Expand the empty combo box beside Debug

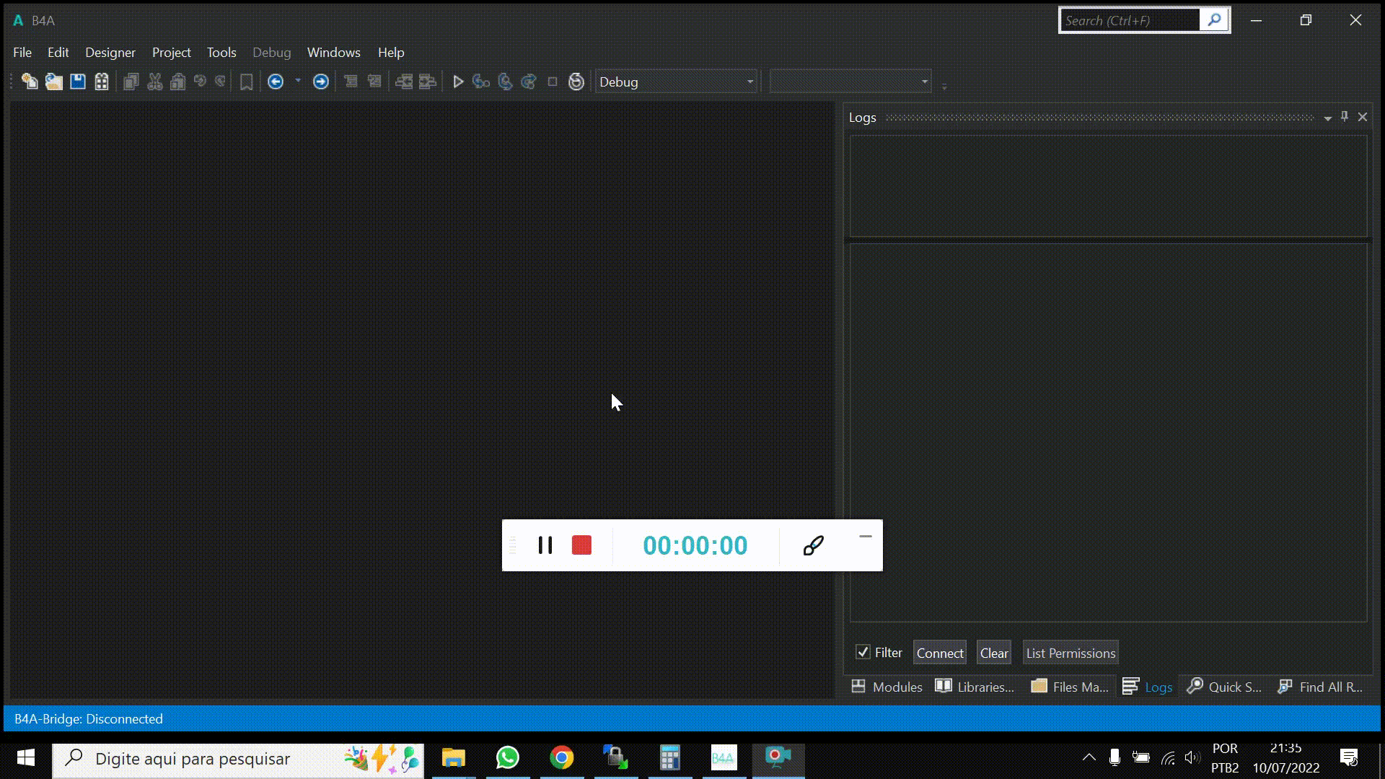[x=924, y=82]
